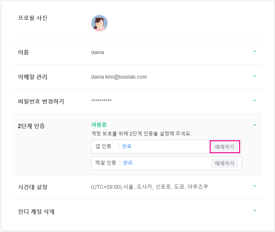Click the 비밀번호 변경하기 label
This screenshot has height=232, width=275.
(x=41, y=101)
